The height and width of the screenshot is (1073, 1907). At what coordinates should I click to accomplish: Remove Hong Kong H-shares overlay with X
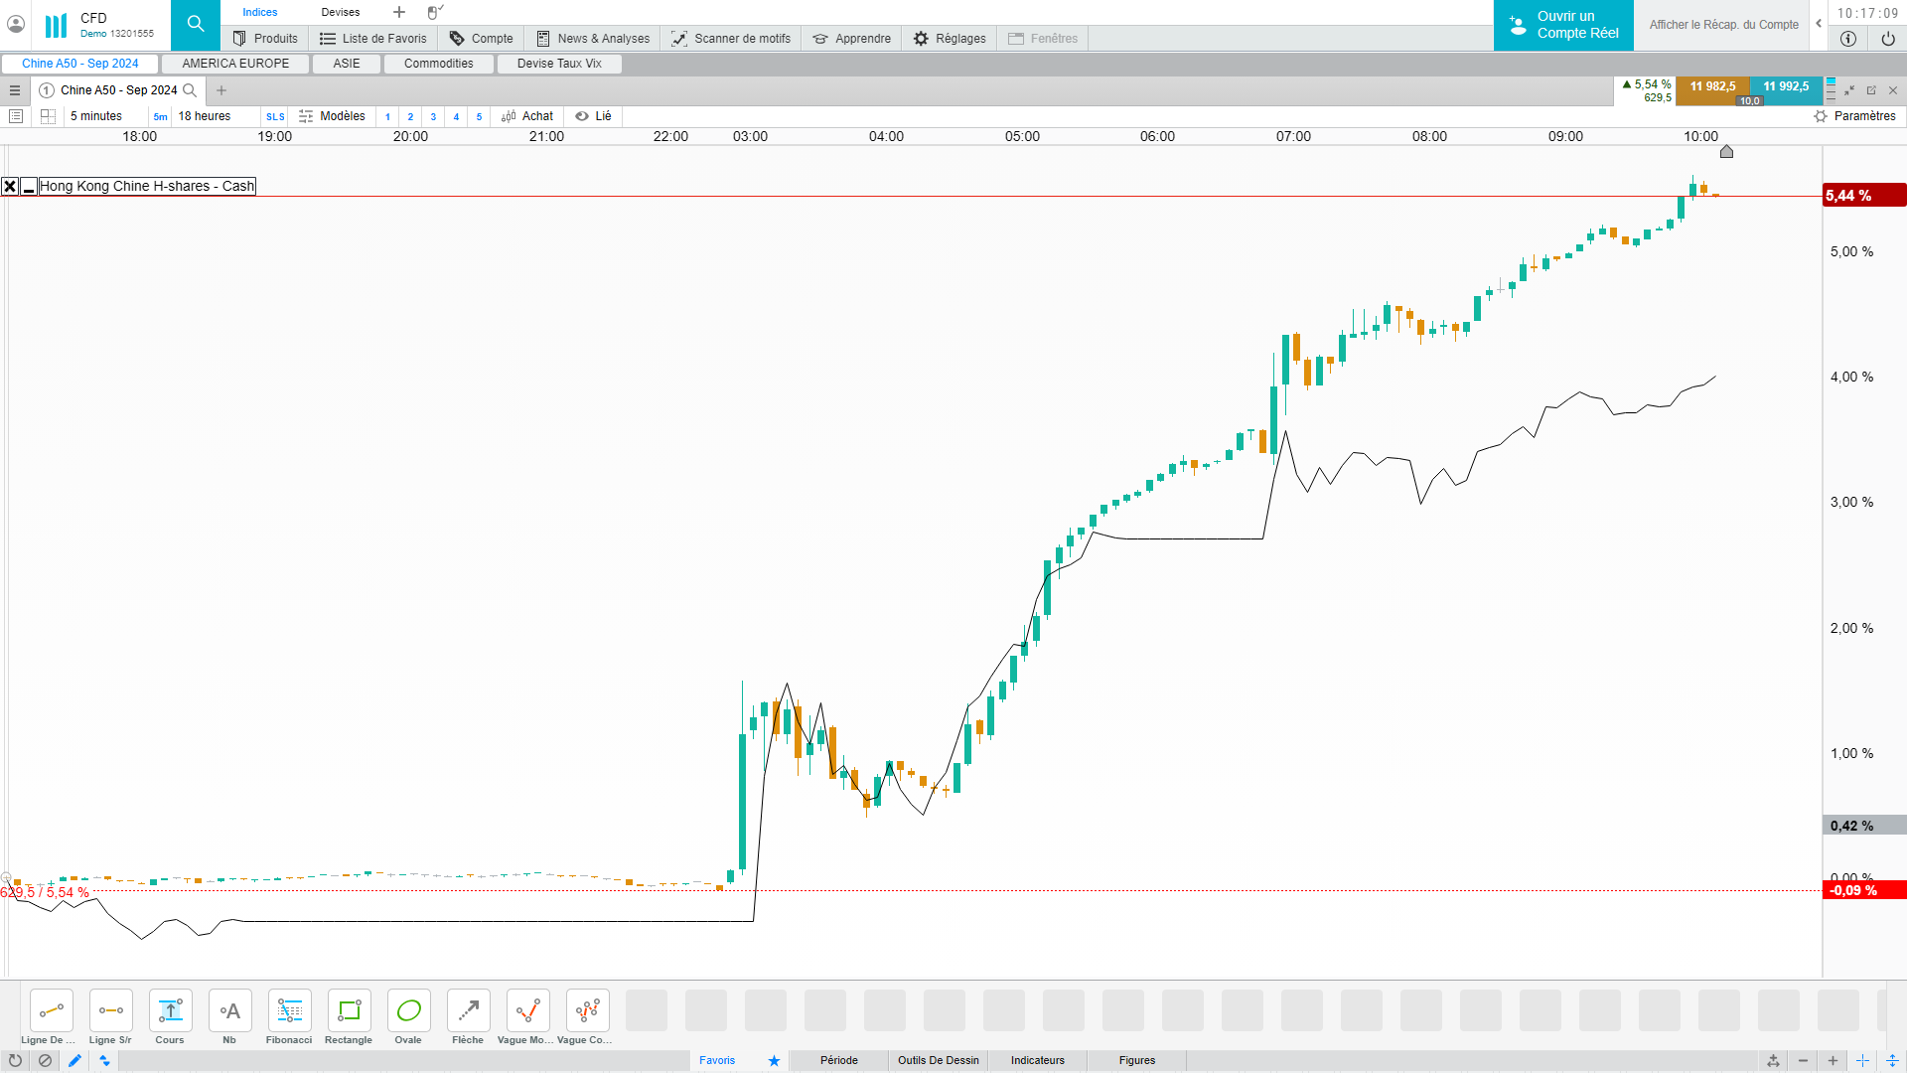(10, 187)
